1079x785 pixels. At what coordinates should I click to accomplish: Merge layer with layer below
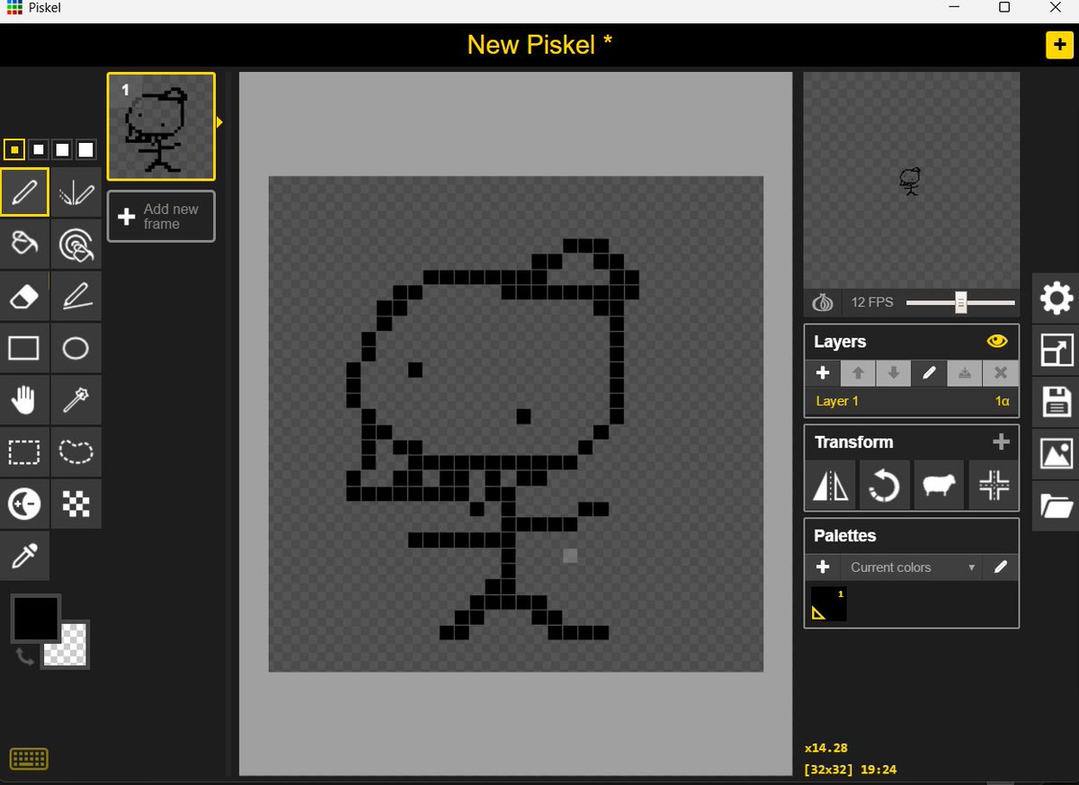point(965,373)
